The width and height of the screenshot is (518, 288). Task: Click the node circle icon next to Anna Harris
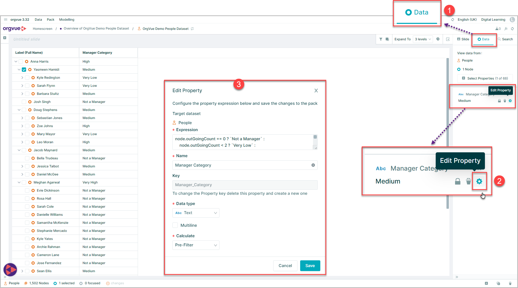pos(27,62)
